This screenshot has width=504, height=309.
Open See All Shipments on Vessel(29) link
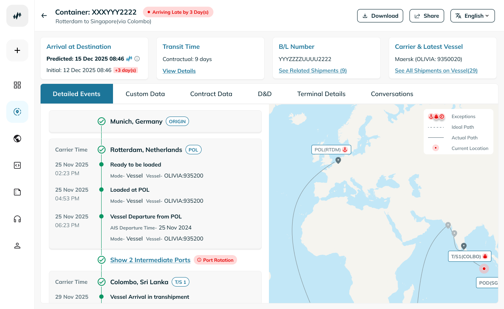coord(436,70)
